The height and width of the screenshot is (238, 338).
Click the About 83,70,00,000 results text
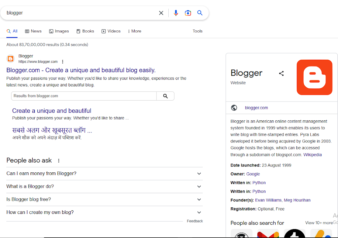tap(47, 45)
